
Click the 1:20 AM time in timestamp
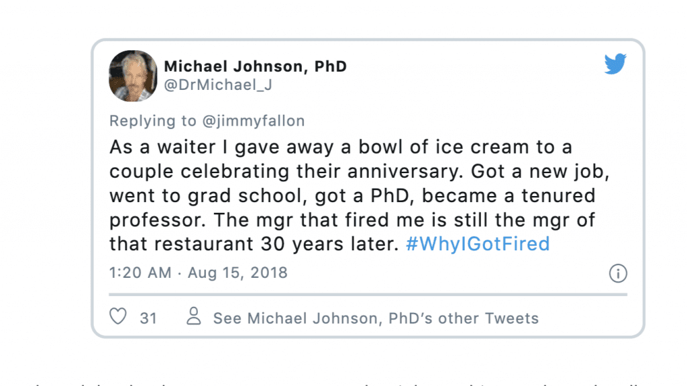pyautogui.click(x=140, y=273)
